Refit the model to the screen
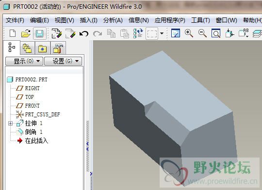The width and height of the screenshot is (262, 190). (216, 33)
